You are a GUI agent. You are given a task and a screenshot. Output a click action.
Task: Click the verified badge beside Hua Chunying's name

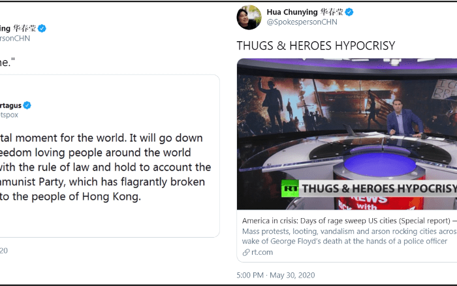349,12
